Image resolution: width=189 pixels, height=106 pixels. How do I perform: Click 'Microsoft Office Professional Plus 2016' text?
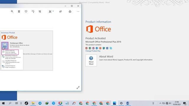click(103, 42)
